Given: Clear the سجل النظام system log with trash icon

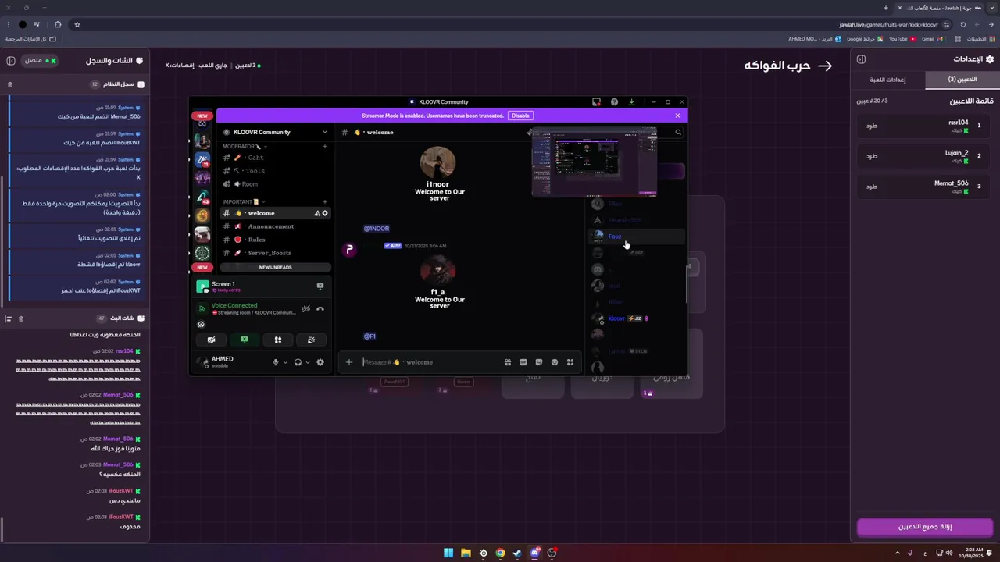Looking at the screenshot, I should [10, 84].
